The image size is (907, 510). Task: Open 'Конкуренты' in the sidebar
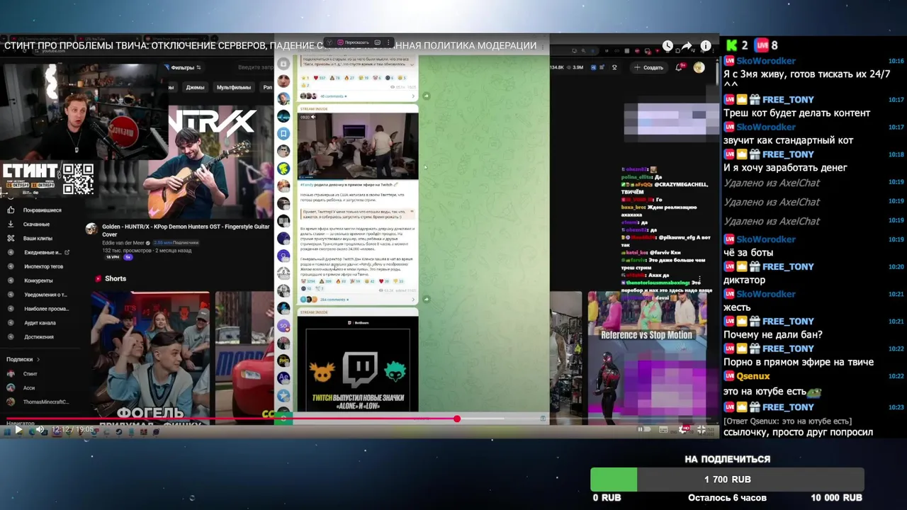[x=38, y=280]
